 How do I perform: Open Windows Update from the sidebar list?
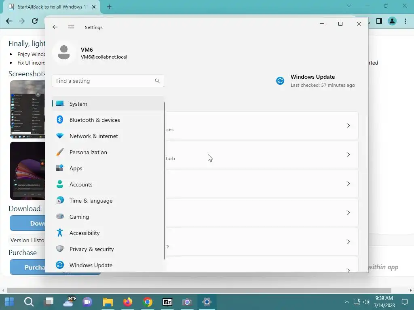tap(108, 265)
